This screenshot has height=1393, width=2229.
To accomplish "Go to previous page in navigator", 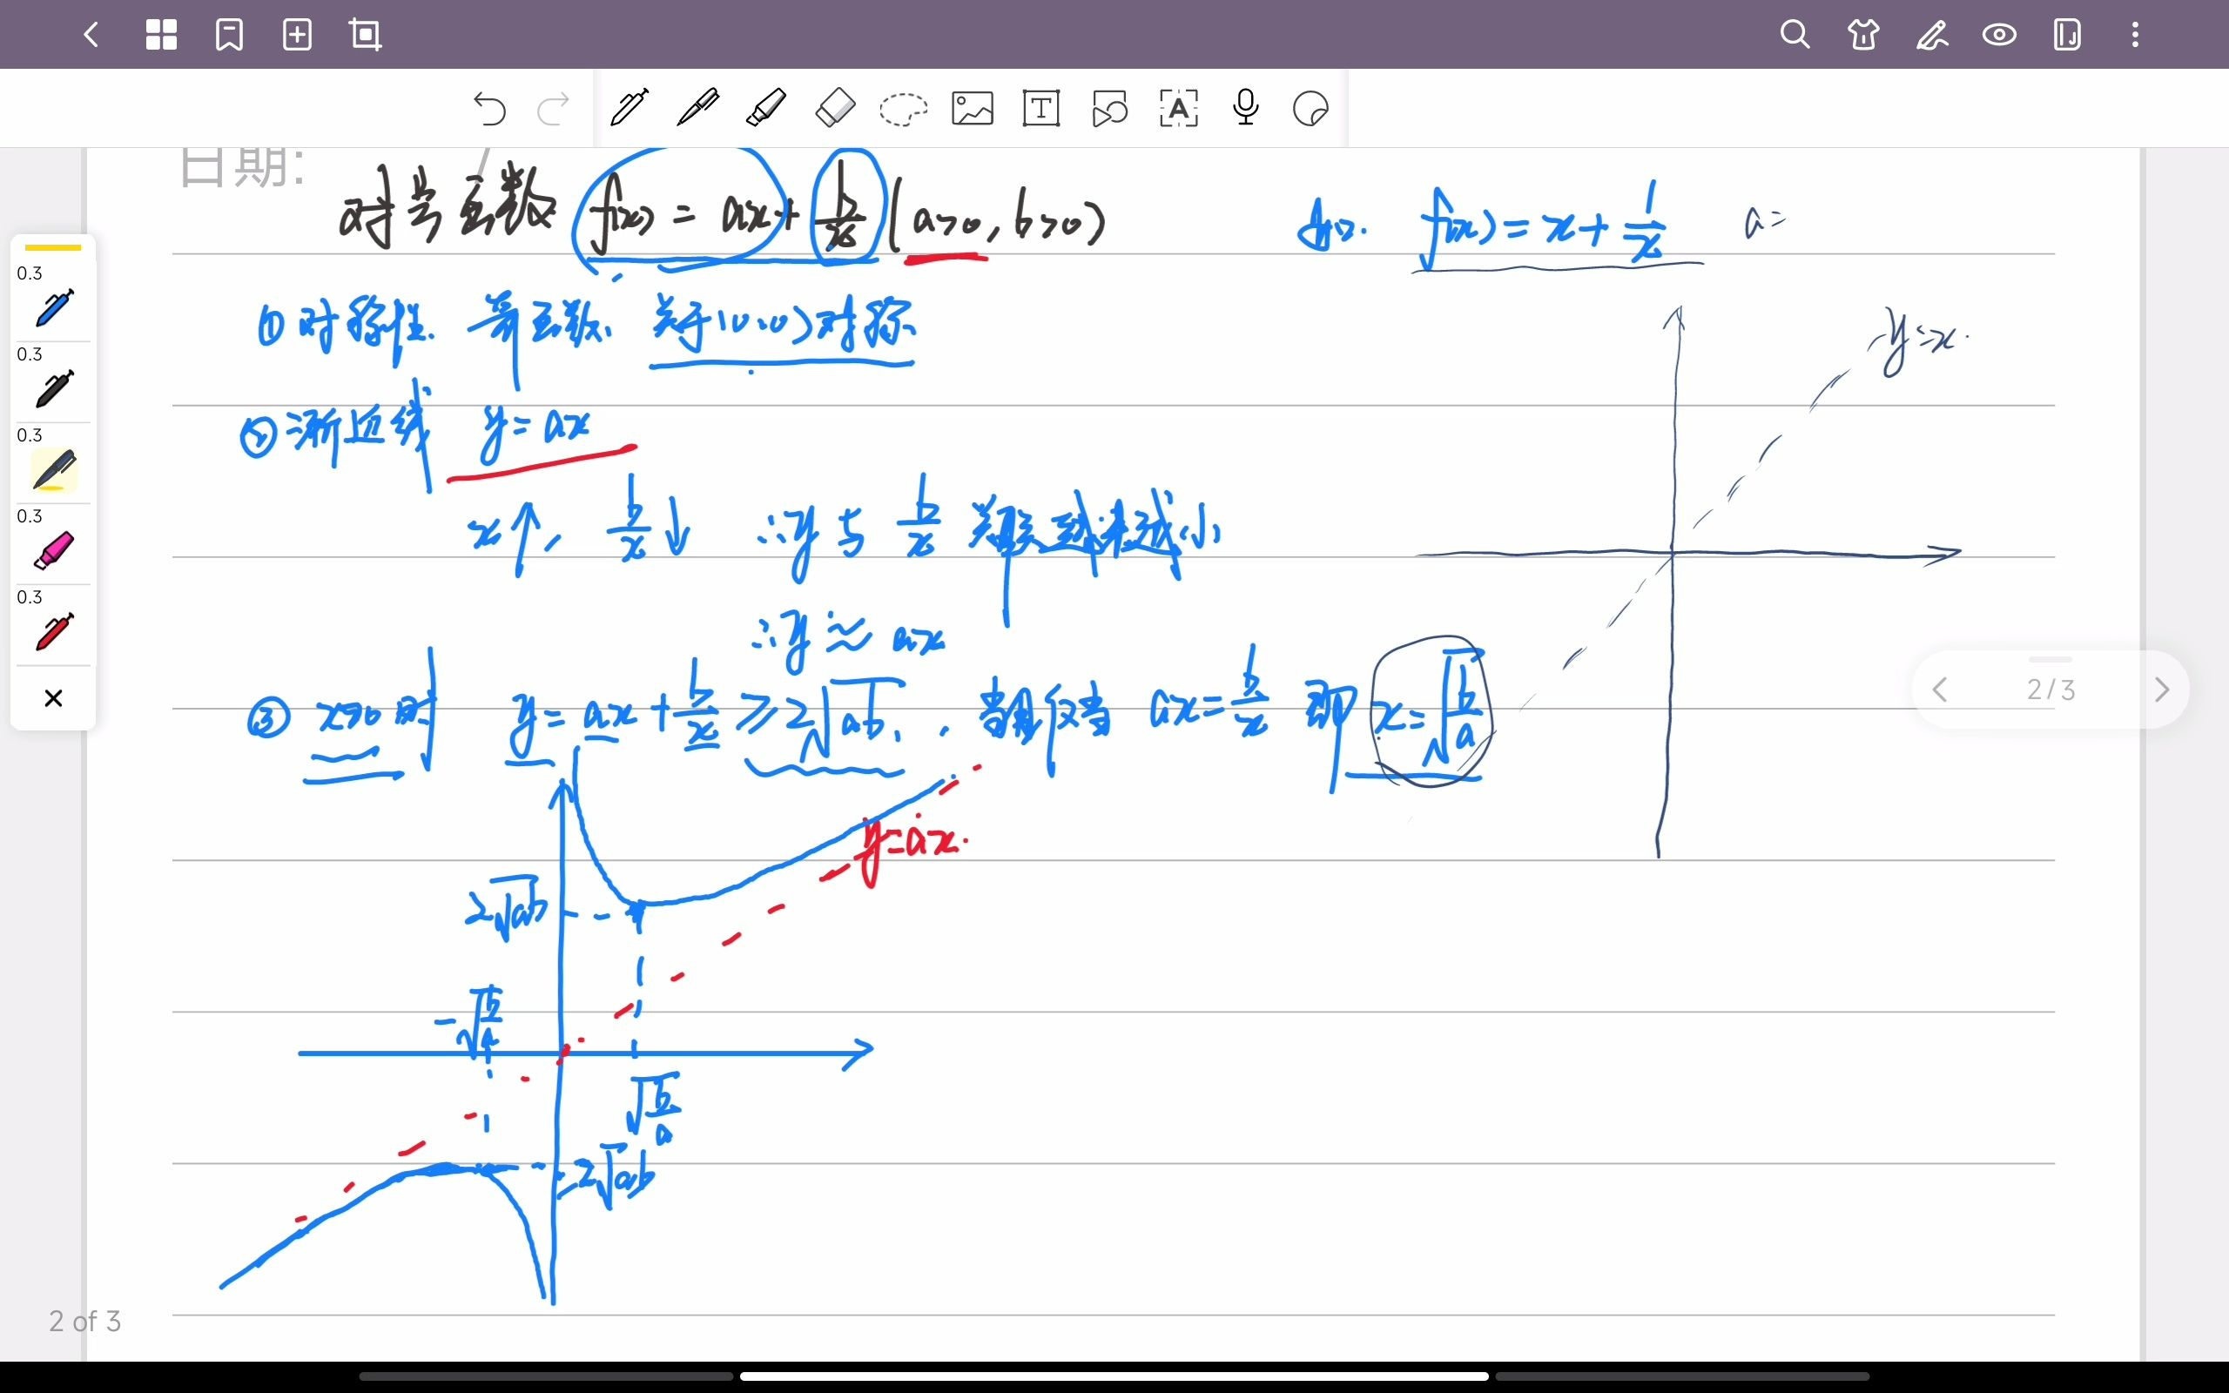I will click(1940, 690).
